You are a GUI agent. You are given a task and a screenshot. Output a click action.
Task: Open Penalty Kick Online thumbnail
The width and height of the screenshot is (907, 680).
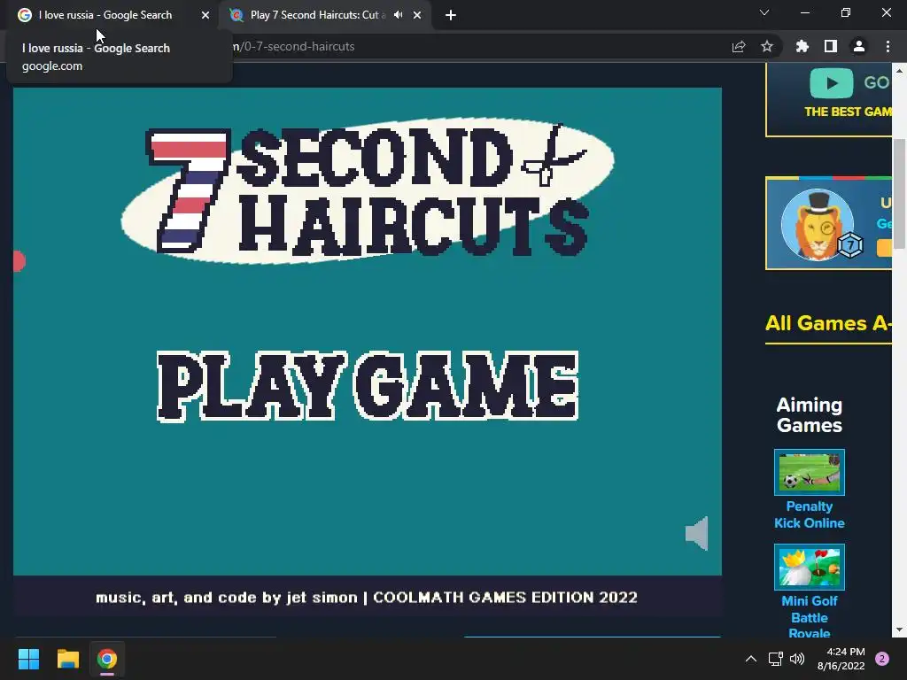[810, 473]
